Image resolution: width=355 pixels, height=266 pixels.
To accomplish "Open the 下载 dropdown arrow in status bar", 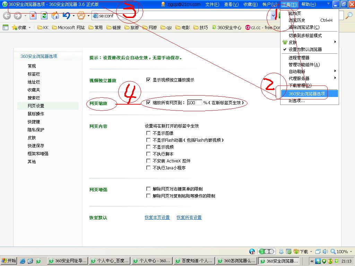I will click(311, 251).
